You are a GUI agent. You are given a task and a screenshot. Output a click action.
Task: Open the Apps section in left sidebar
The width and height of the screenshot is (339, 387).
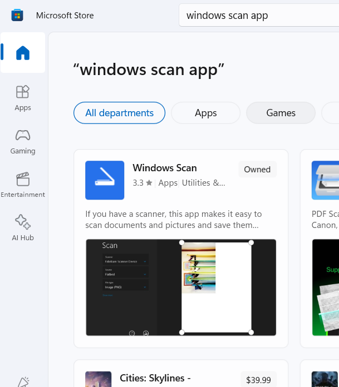(23, 98)
